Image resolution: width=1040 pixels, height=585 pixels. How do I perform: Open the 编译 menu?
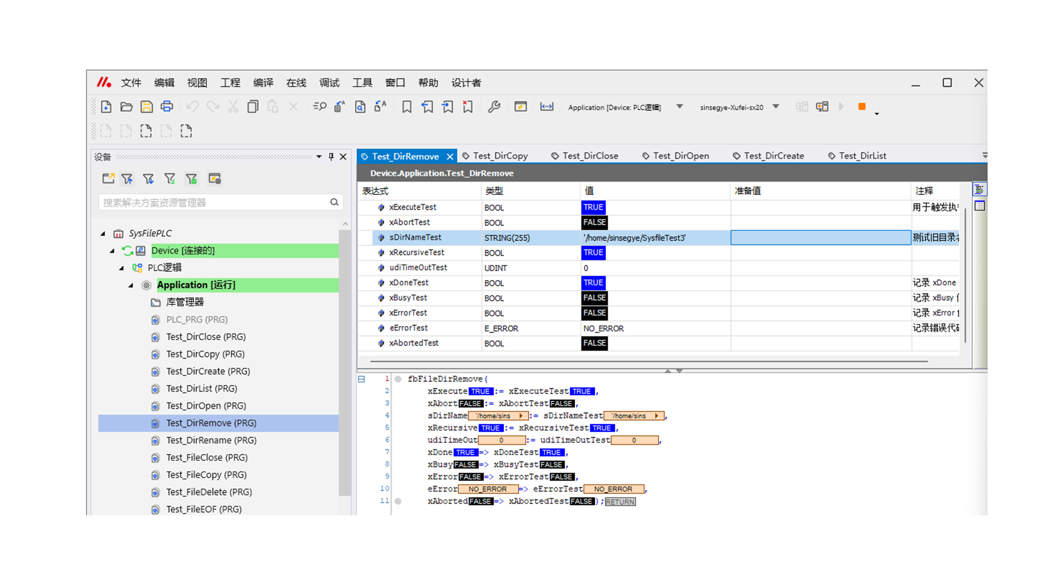263,83
